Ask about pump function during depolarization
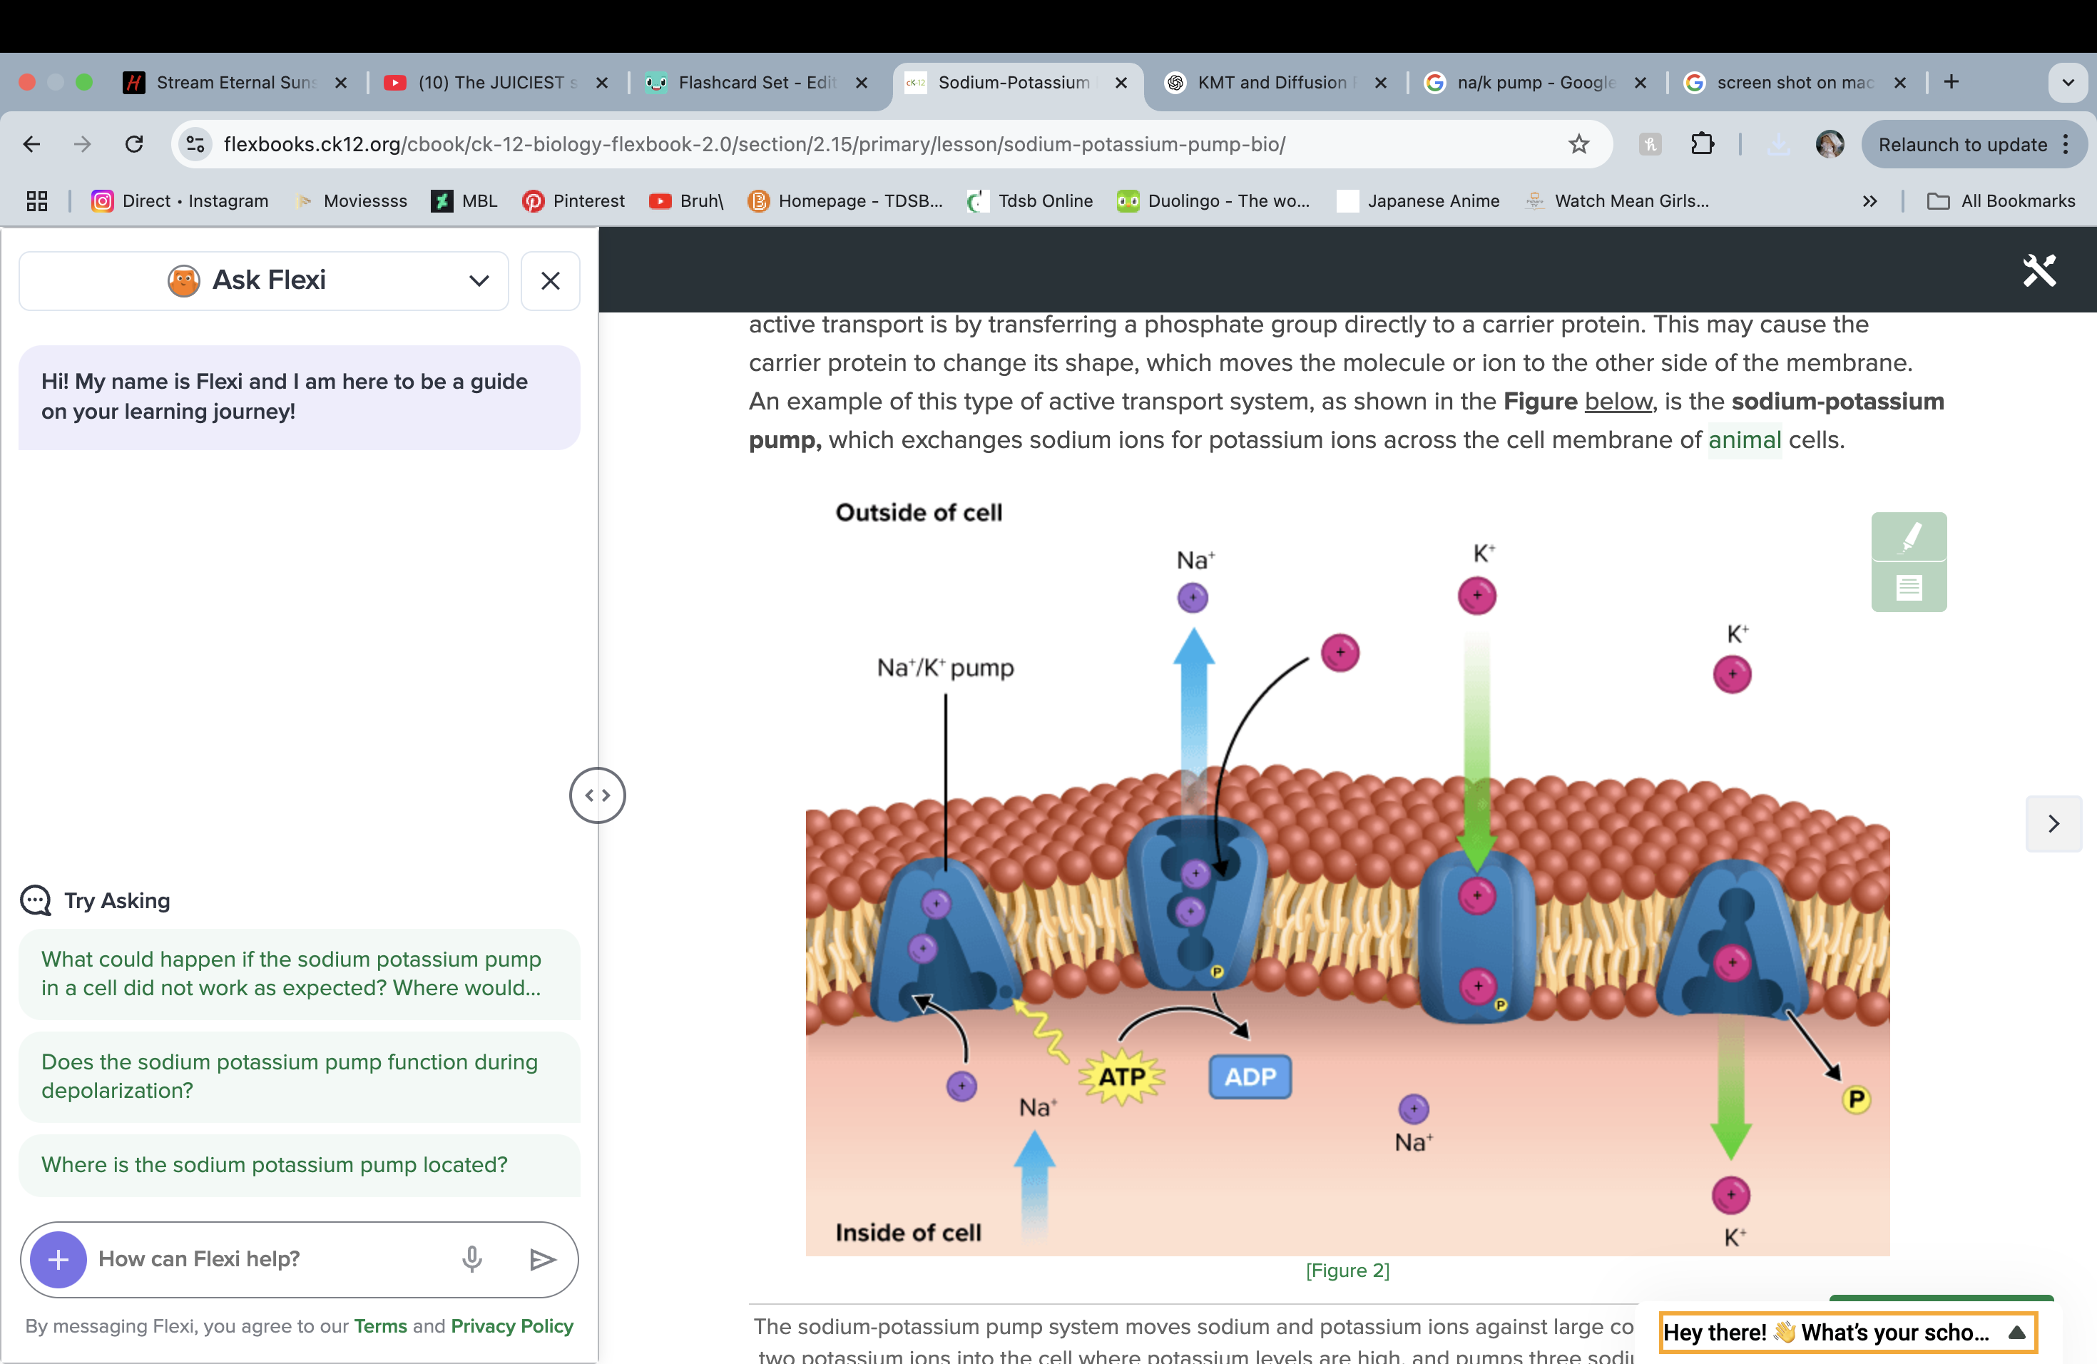Viewport: 2097px width, 1364px height. 299,1076
